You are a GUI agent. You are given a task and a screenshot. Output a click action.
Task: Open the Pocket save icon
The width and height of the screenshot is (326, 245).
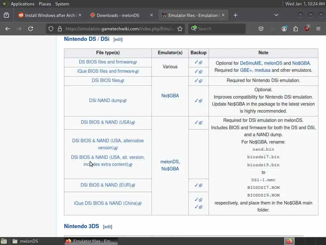tap(261, 29)
